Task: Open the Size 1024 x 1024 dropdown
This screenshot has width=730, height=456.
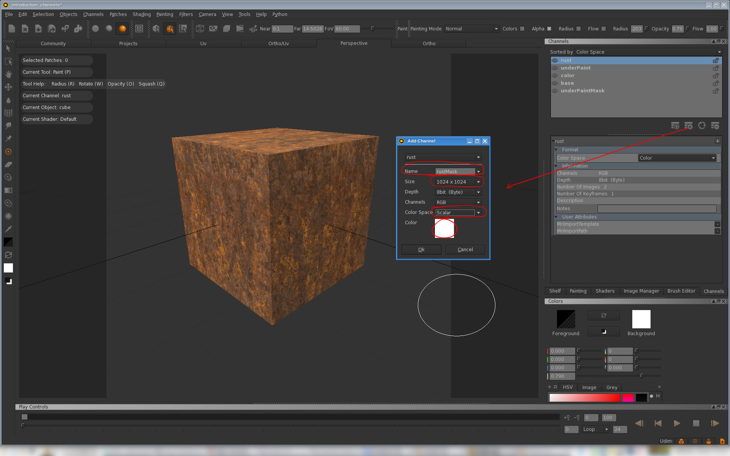Action: [458, 182]
